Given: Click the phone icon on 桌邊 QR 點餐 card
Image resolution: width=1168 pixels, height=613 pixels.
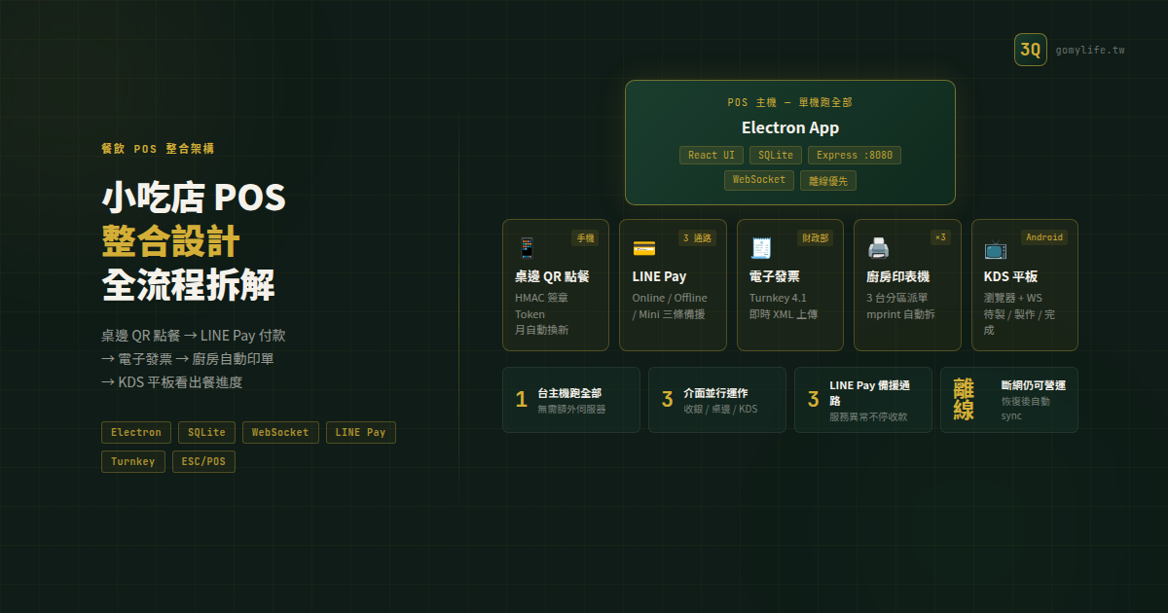Looking at the screenshot, I should tap(527, 248).
